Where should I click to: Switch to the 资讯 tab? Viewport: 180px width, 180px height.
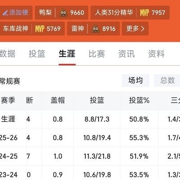pyautogui.click(x=126, y=54)
